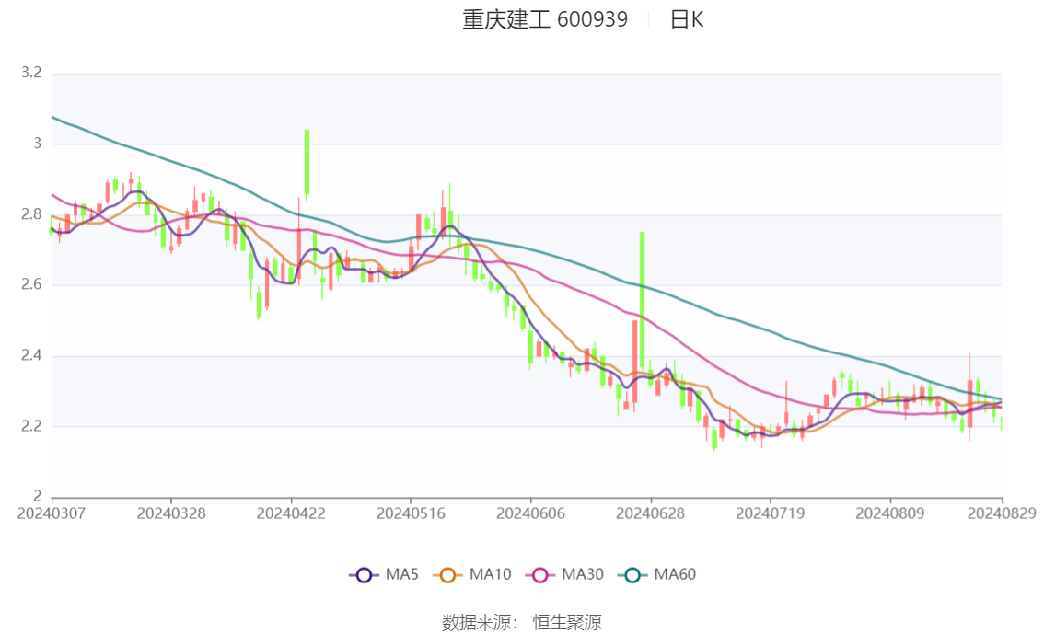Click the x-axis date label 20240628

pos(651,513)
